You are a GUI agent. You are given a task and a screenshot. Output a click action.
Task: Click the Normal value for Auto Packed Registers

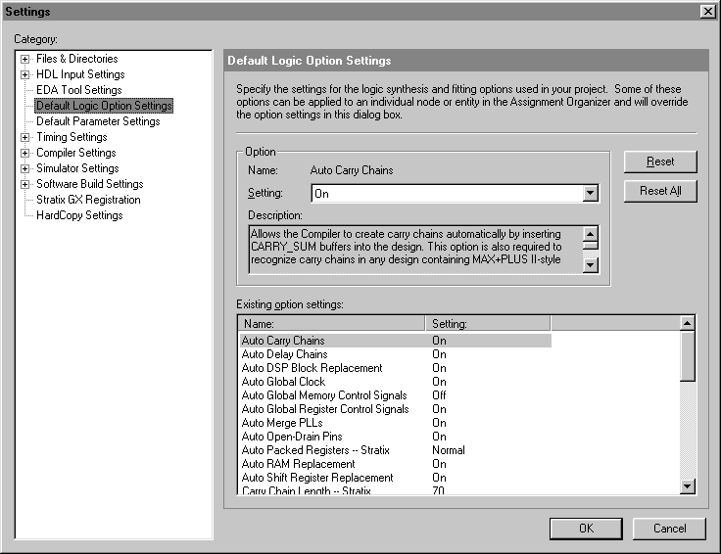[x=449, y=450]
